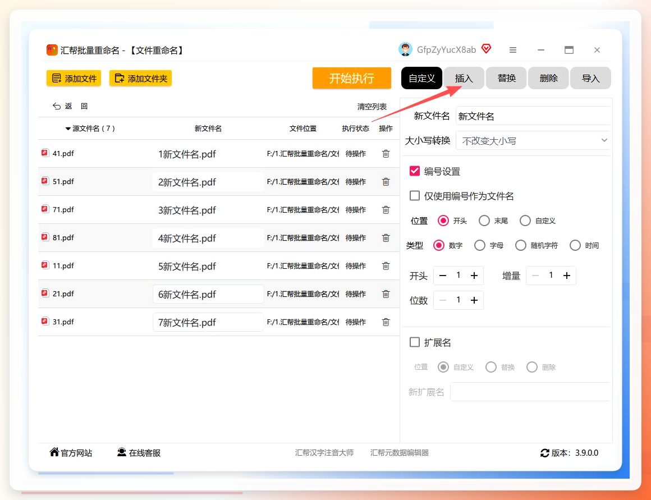Decrease the 开头 start number with minus
Screen dimensions: 651x500
pos(443,276)
